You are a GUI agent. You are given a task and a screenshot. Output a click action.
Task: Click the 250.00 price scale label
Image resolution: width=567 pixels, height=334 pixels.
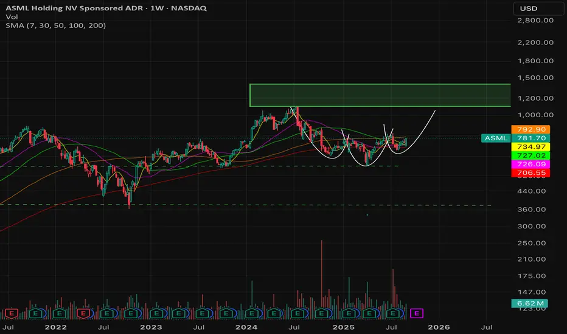tap(532, 243)
